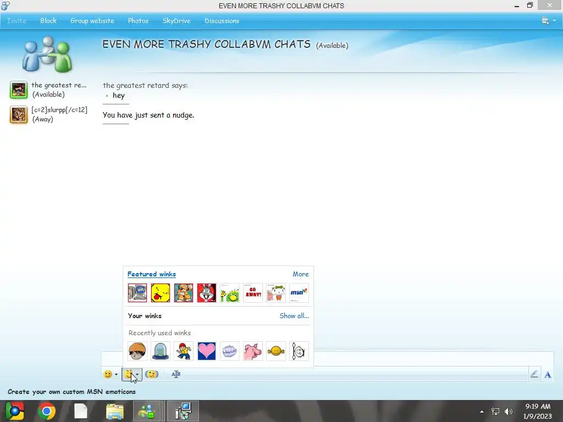Open Google Chrome from the taskbar
The height and width of the screenshot is (422, 563).
(x=47, y=411)
